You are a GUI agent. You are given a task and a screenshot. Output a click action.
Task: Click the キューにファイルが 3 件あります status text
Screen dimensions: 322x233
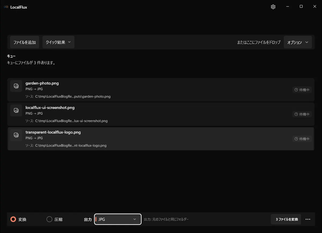31,63
